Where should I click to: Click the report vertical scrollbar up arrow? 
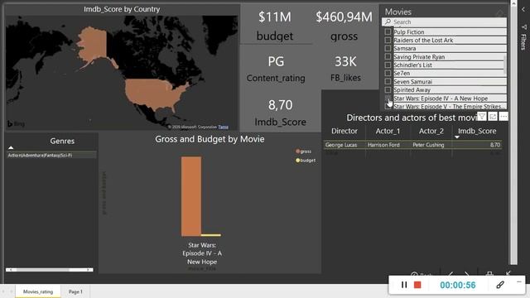513,3
